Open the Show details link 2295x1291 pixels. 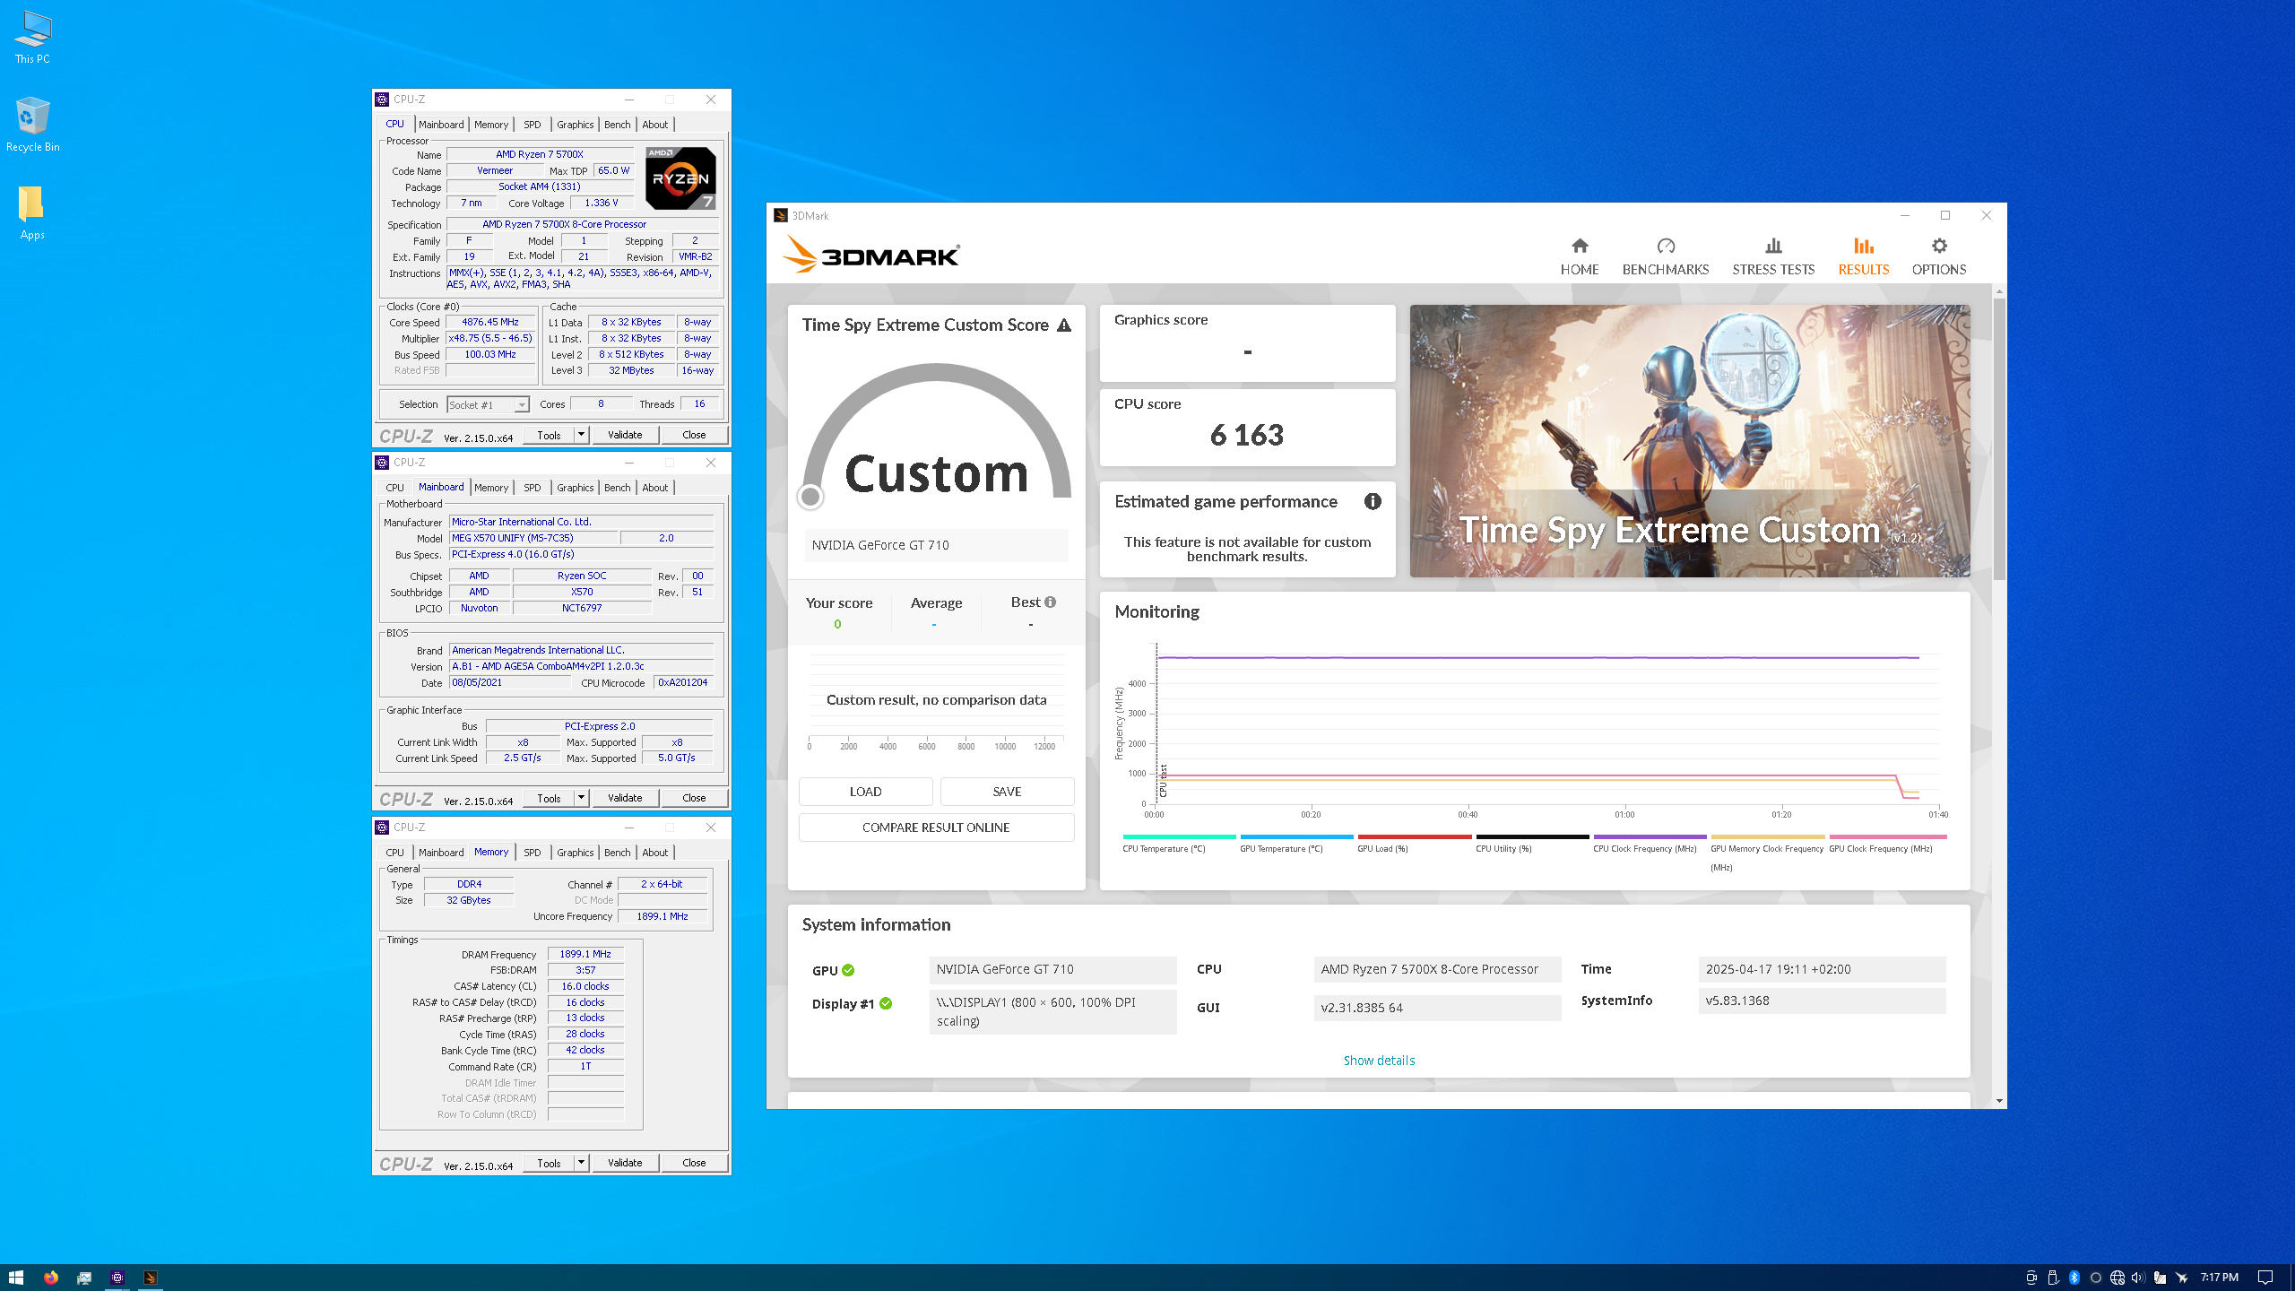[1379, 1061]
